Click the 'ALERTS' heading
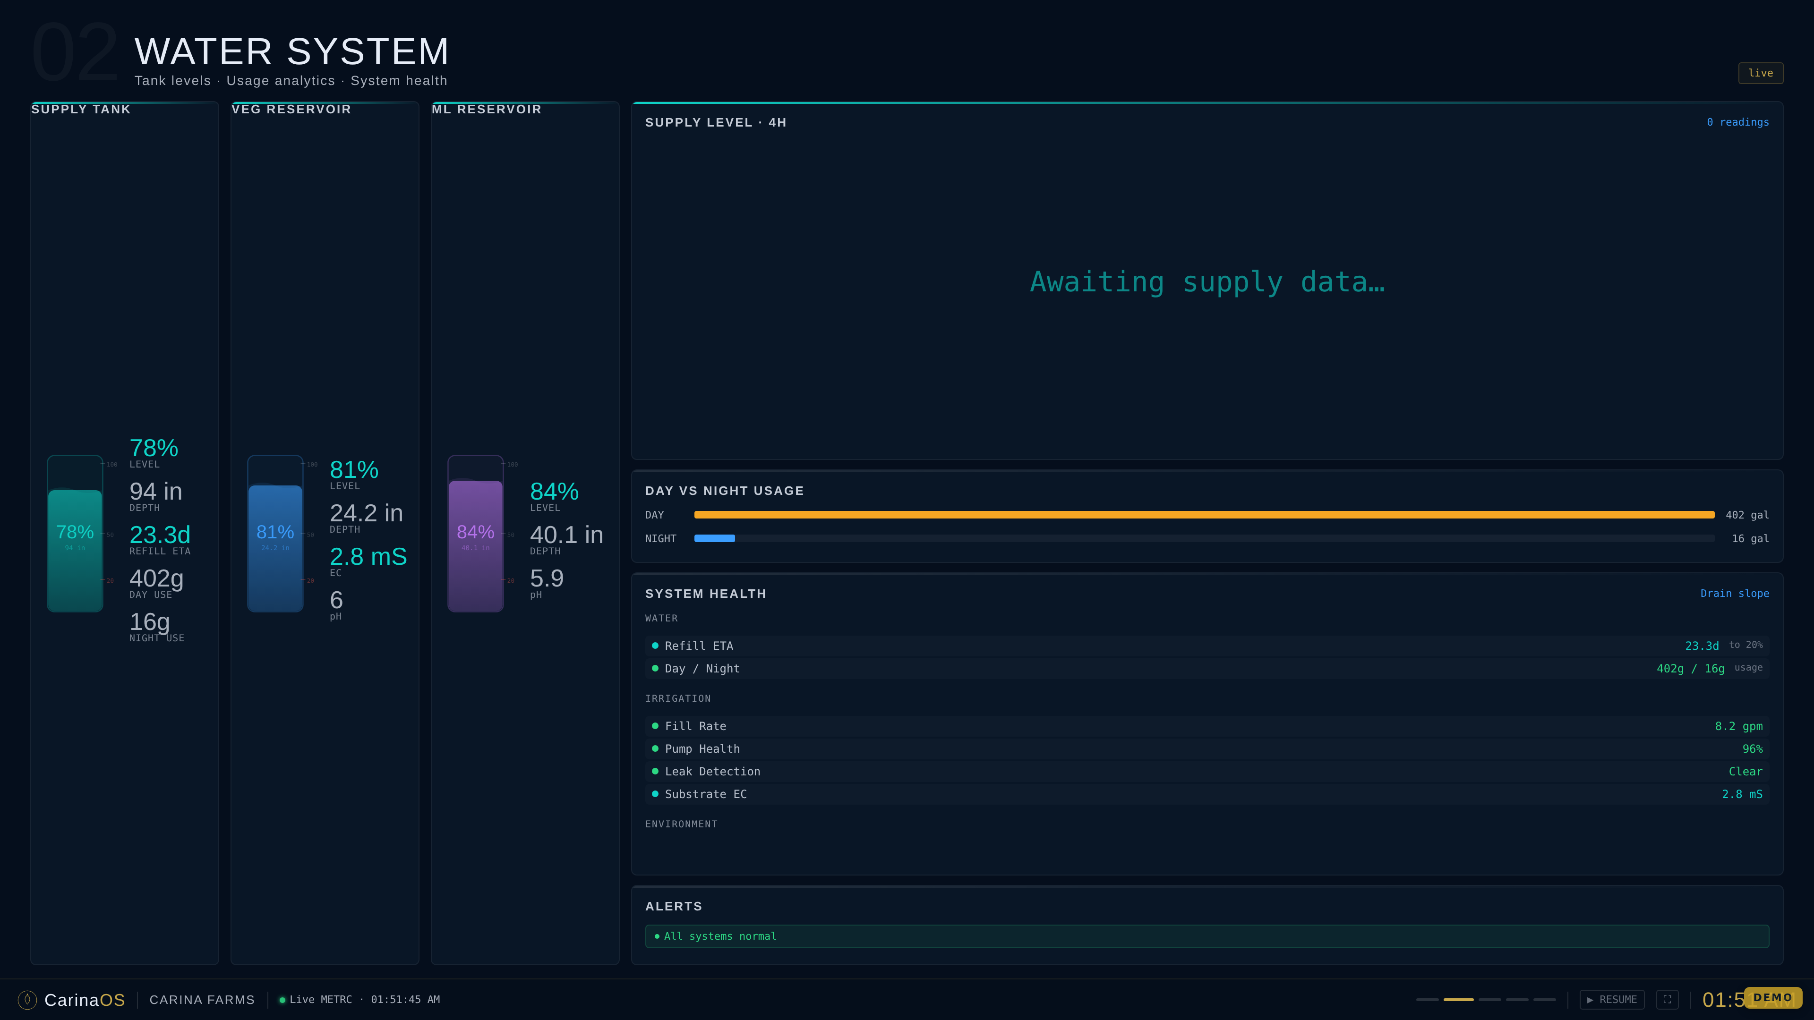Image resolution: width=1814 pixels, height=1020 pixels. click(674, 906)
